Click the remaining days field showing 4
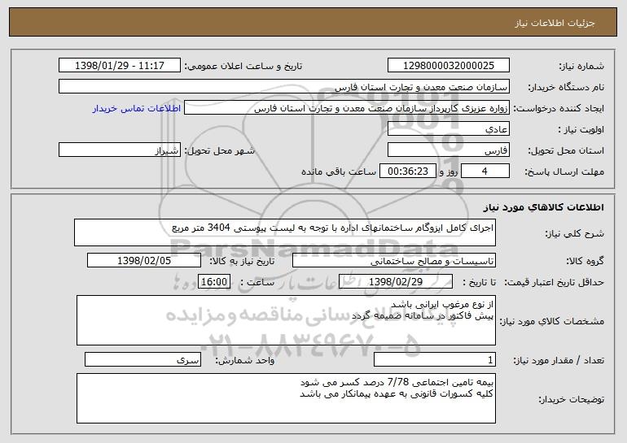Image resolution: width=627 pixels, height=443 pixels. click(485, 171)
